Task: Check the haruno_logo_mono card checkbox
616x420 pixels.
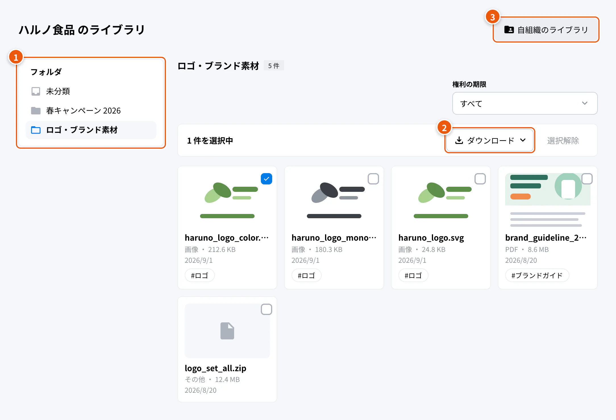Action: (x=373, y=179)
